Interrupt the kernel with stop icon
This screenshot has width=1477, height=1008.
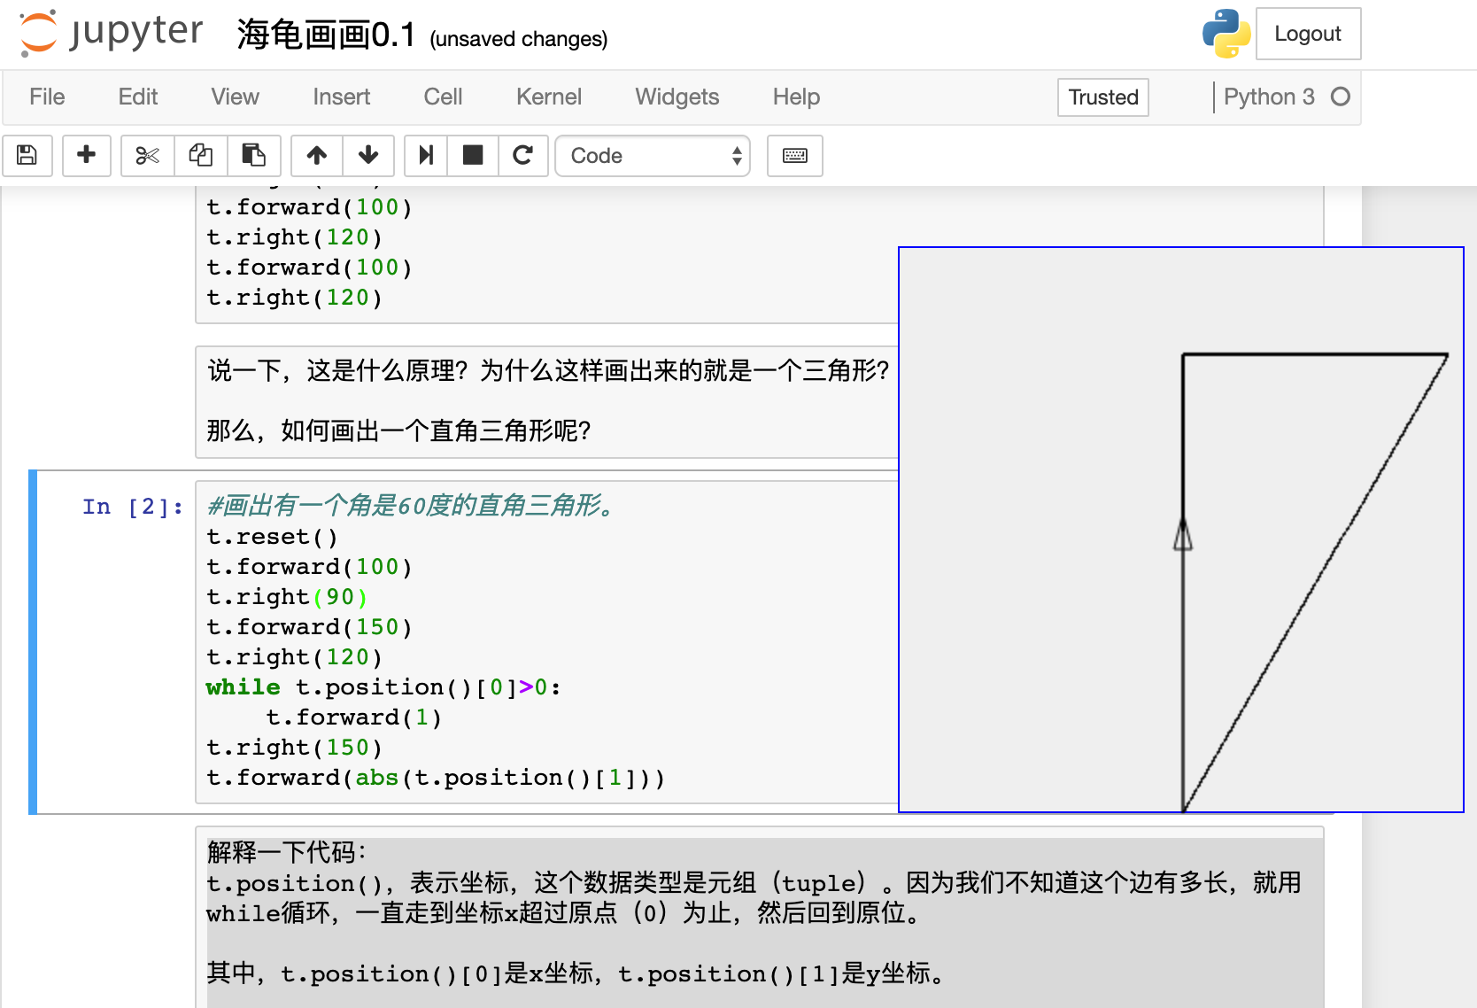(x=473, y=156)
